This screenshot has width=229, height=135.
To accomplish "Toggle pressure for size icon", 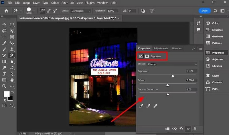I will [x=152, y=11].
